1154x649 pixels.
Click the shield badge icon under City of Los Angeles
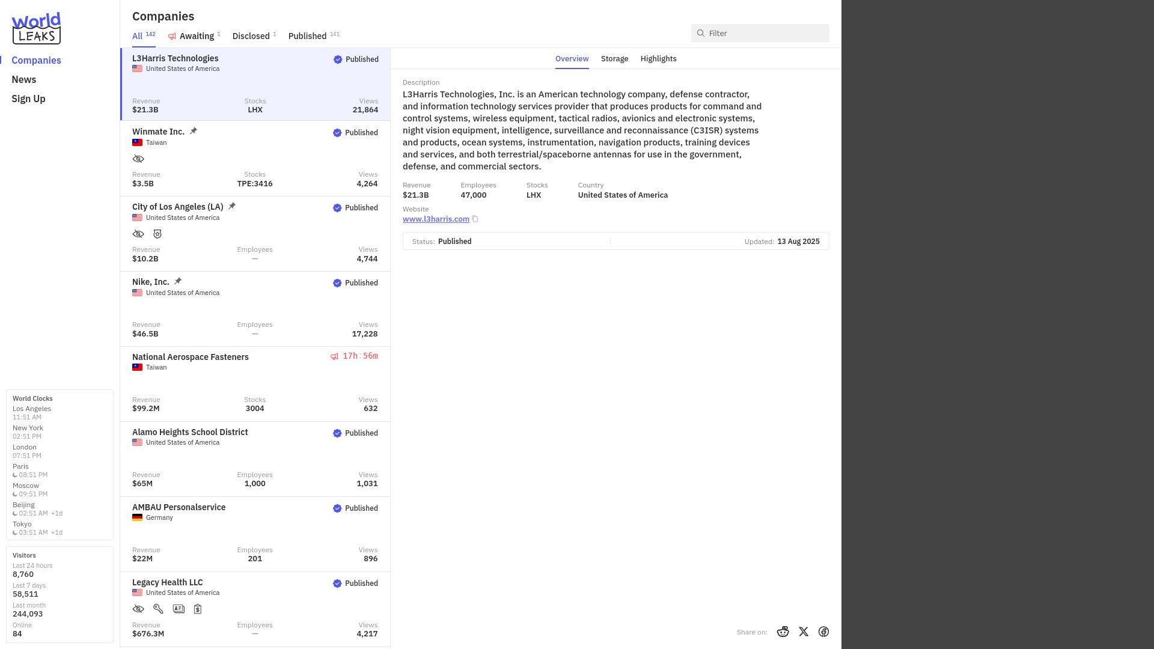click(x=157, y=234)
